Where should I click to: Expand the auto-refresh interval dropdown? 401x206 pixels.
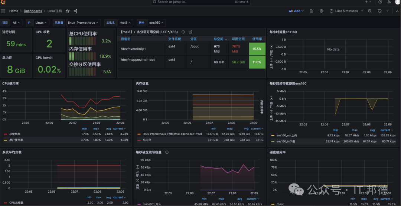tap(387, 11)
